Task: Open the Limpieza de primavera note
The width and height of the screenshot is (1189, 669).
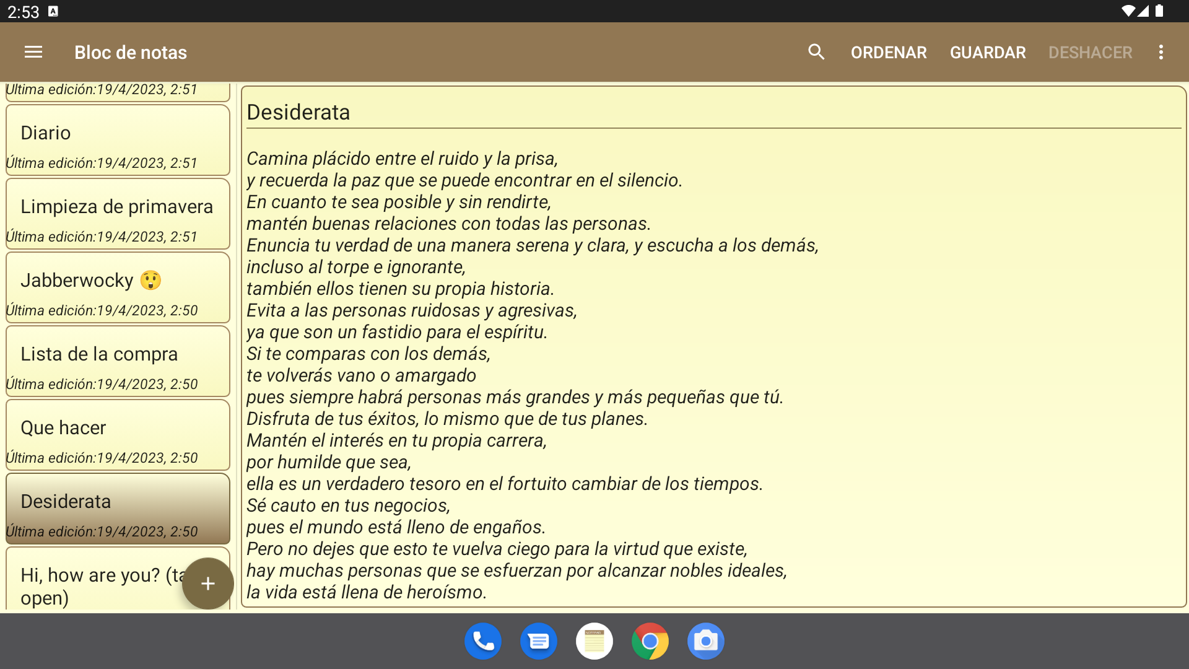Action: [x=118, y=214]
